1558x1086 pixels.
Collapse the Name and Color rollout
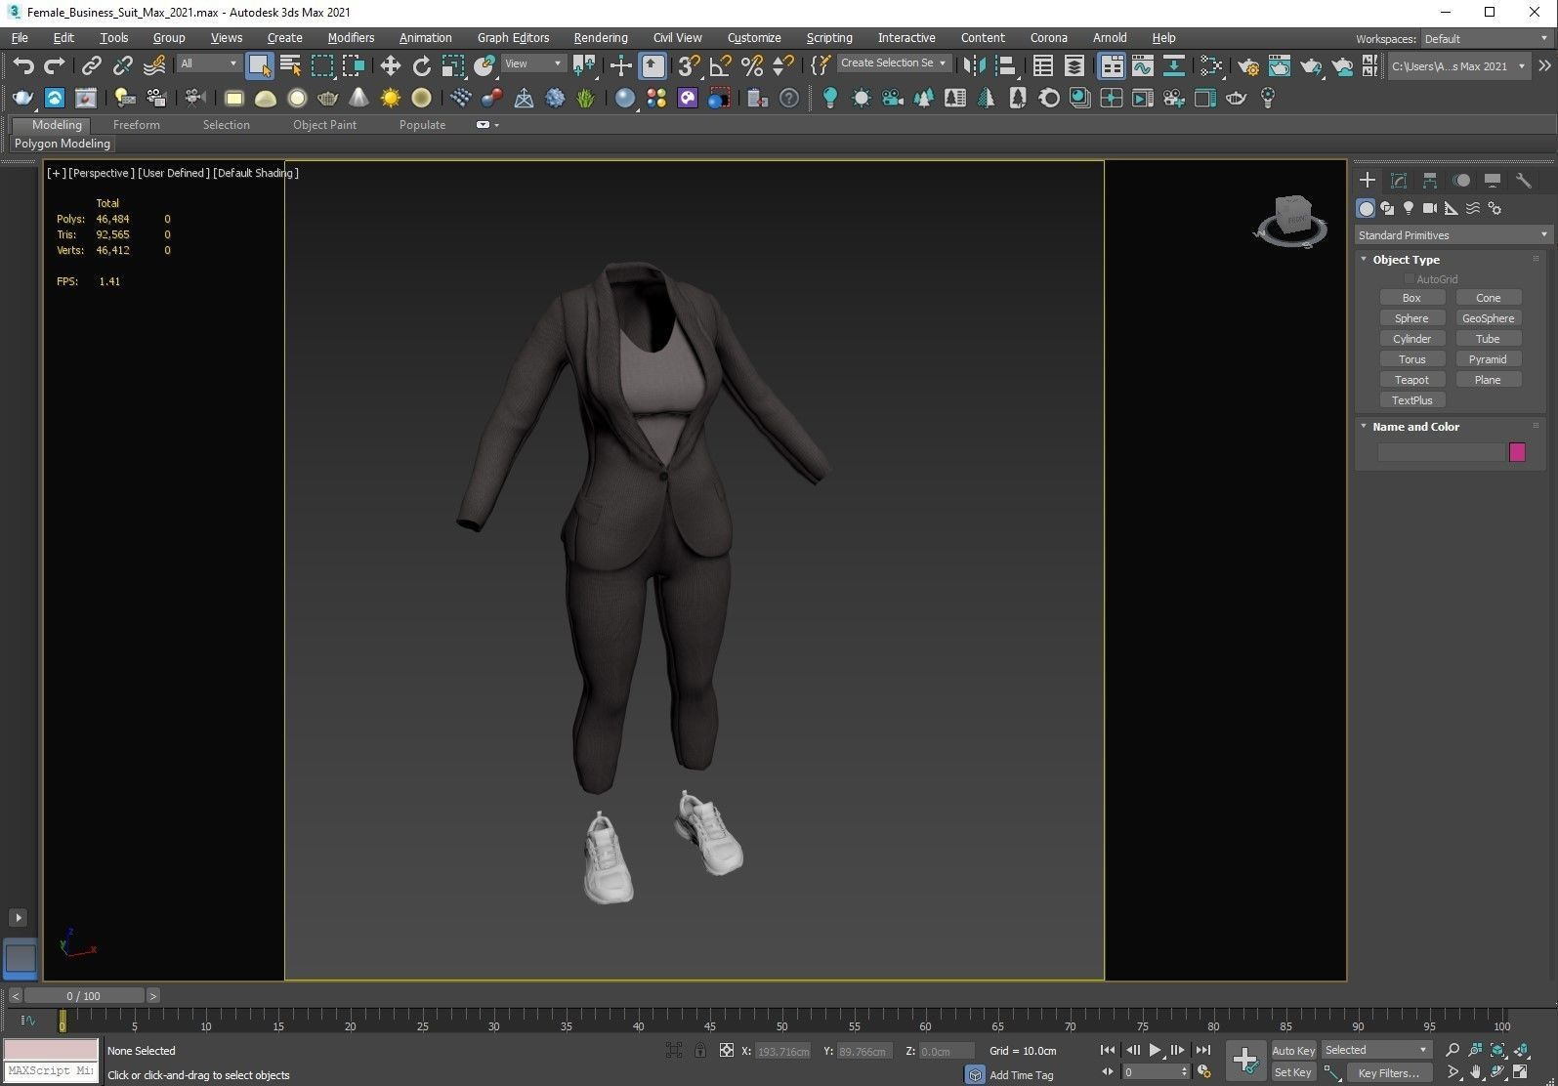tap(1364, 427)
